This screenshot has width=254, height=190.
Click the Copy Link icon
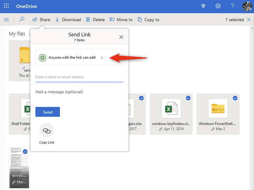[x=47, y=130]
